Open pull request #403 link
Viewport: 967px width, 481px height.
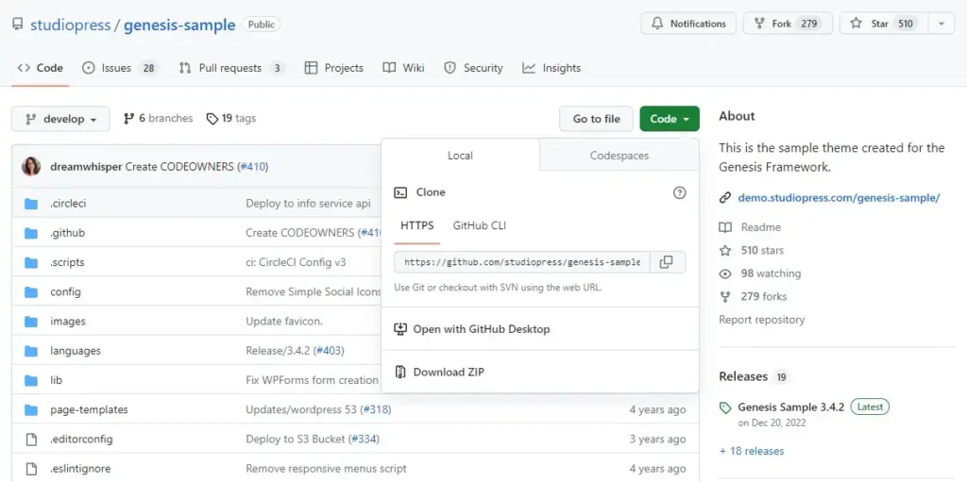pos(329,351)
